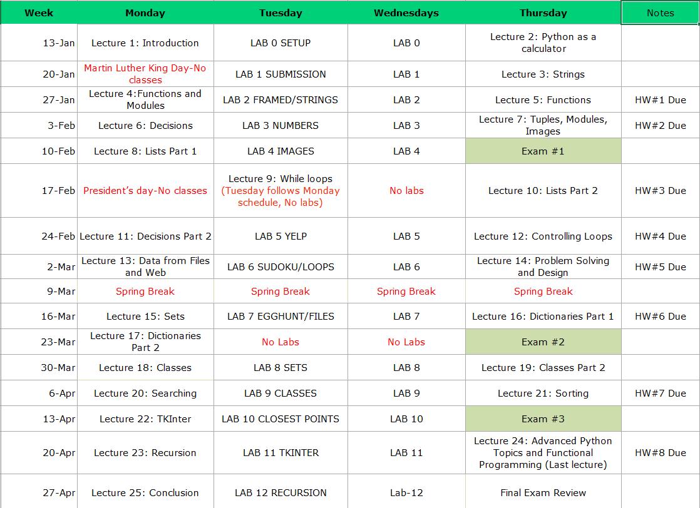Select the Tuesday header cell
The image size is (700, 508).
tap(281, 13)
